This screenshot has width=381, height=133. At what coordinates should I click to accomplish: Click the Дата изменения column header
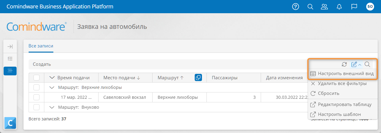pos(284,78)
